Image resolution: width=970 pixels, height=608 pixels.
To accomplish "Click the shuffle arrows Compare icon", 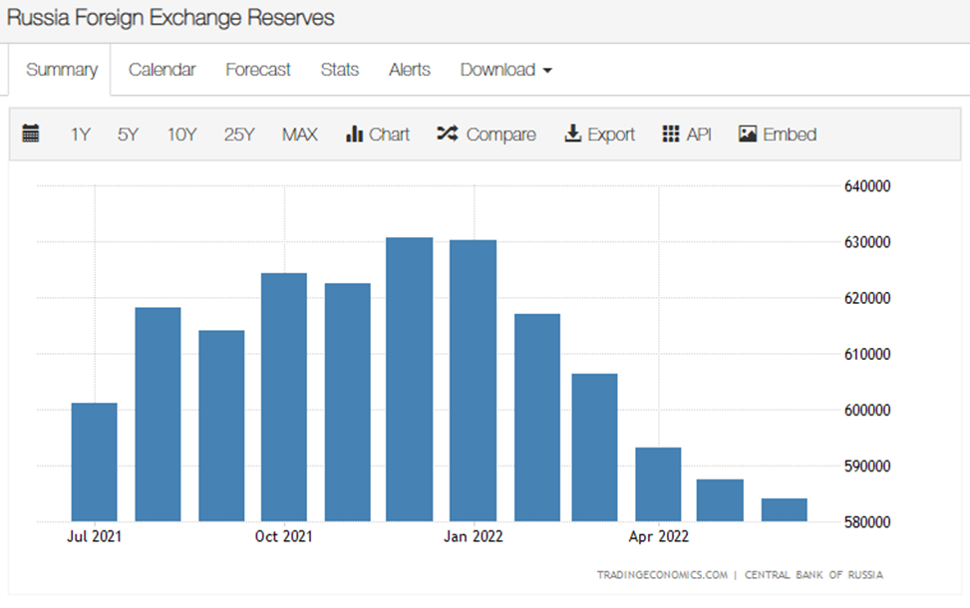I will [x=448, y=134].
